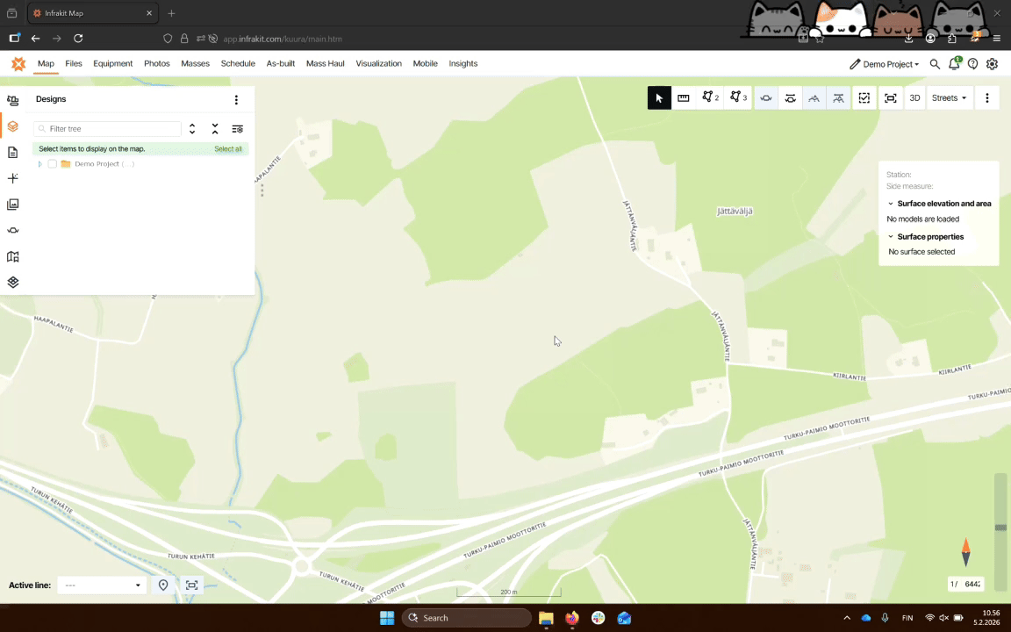Open the cross-section sidebar icon

click(13, 230)
